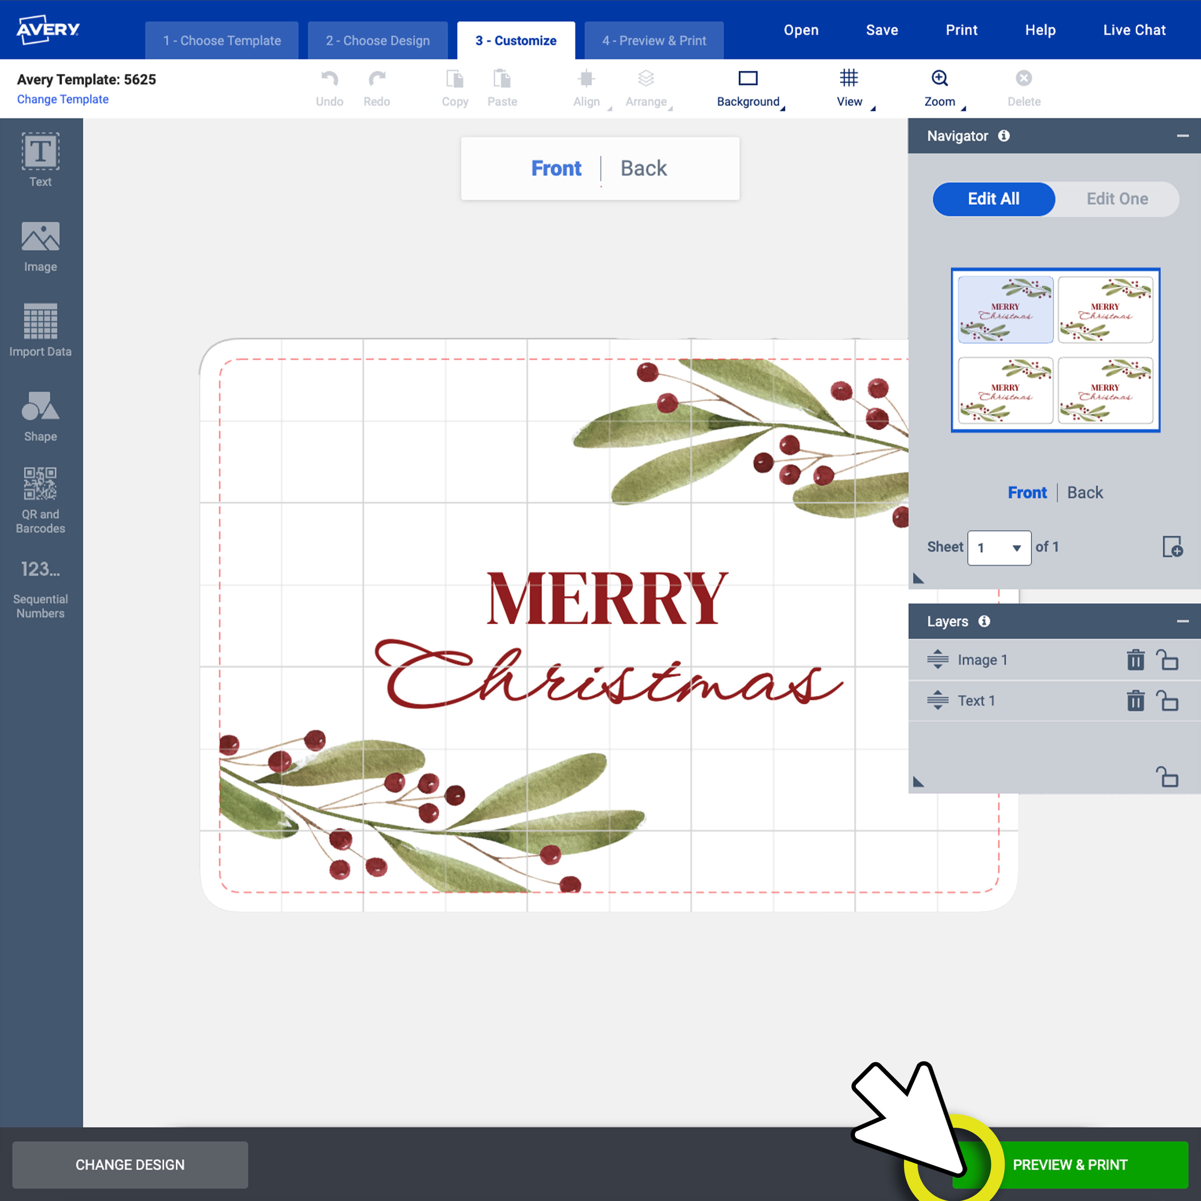This screenshot has height=1201, width=1201.
Task: Click the Copy icon in toolbar
Action: (455, 87)
